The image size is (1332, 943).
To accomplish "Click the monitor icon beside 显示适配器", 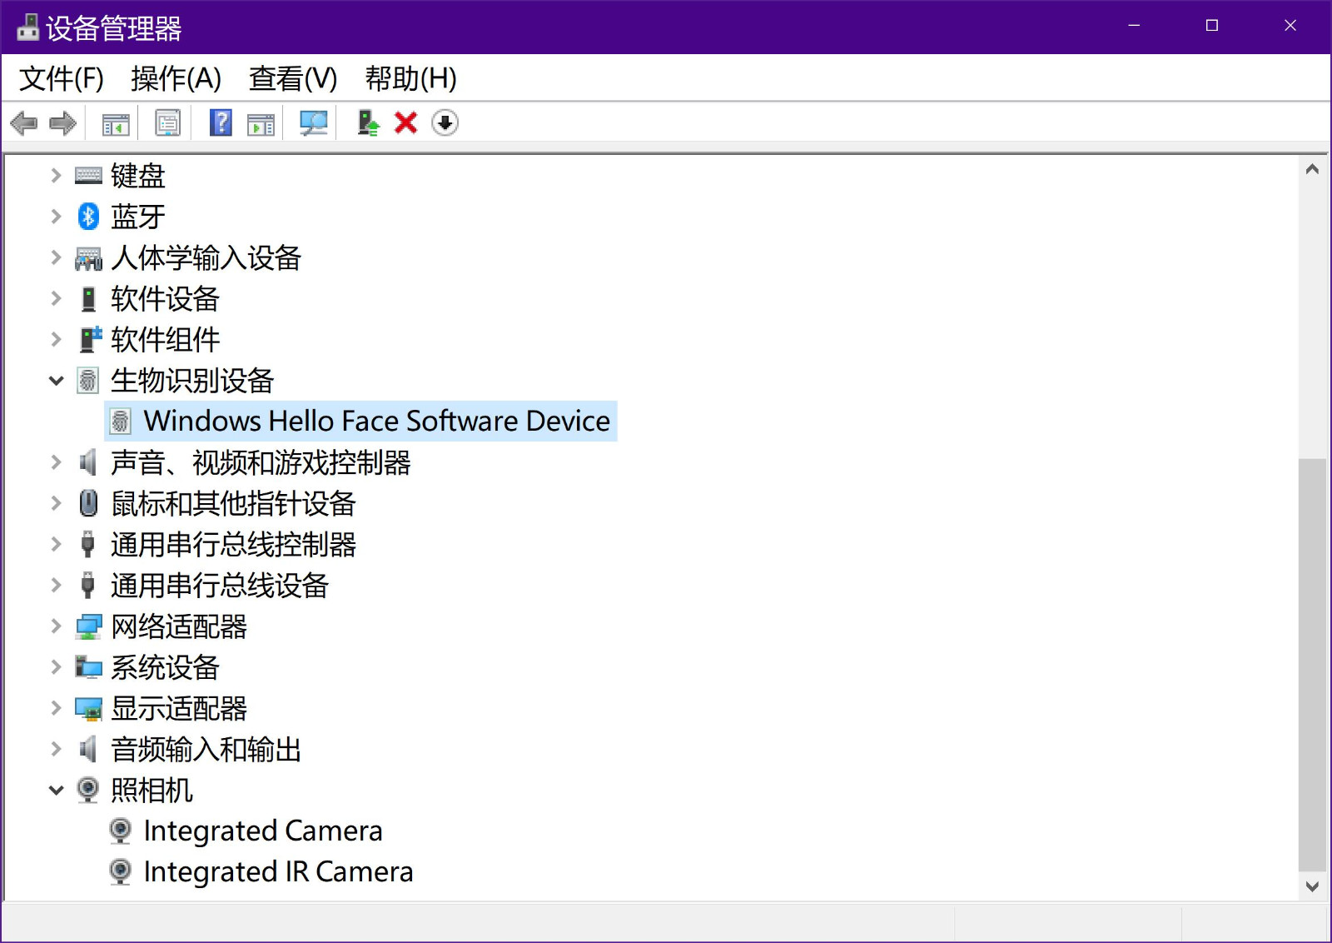I will pos(88,708).
